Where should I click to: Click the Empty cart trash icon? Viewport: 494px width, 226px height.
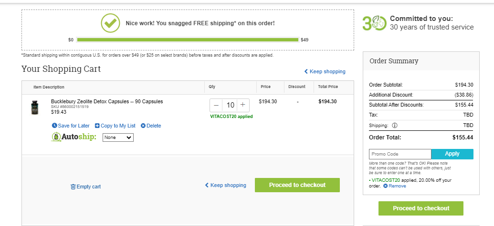tap(73, 187)
